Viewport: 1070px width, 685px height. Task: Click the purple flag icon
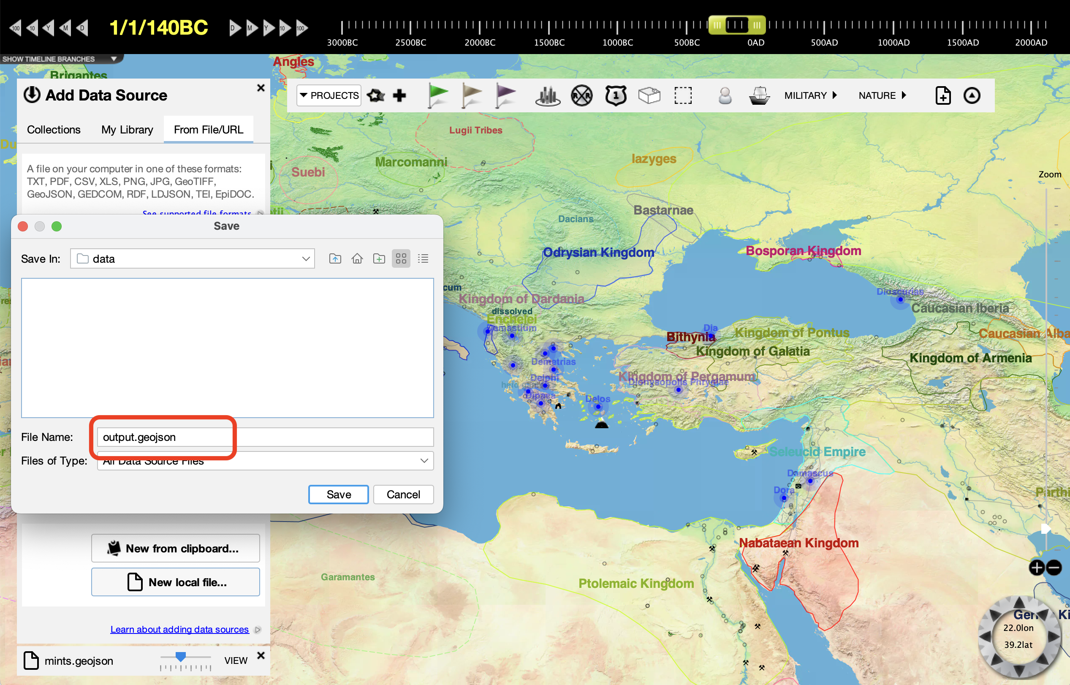(x=505, y=95)
